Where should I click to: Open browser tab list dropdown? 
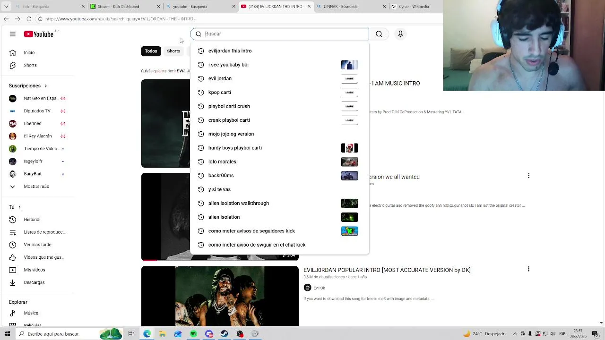[6, 7]
